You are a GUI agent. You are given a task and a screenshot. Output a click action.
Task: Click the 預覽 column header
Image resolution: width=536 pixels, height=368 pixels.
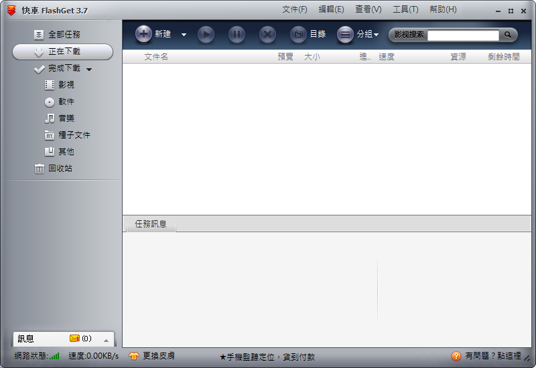(285, 57)
